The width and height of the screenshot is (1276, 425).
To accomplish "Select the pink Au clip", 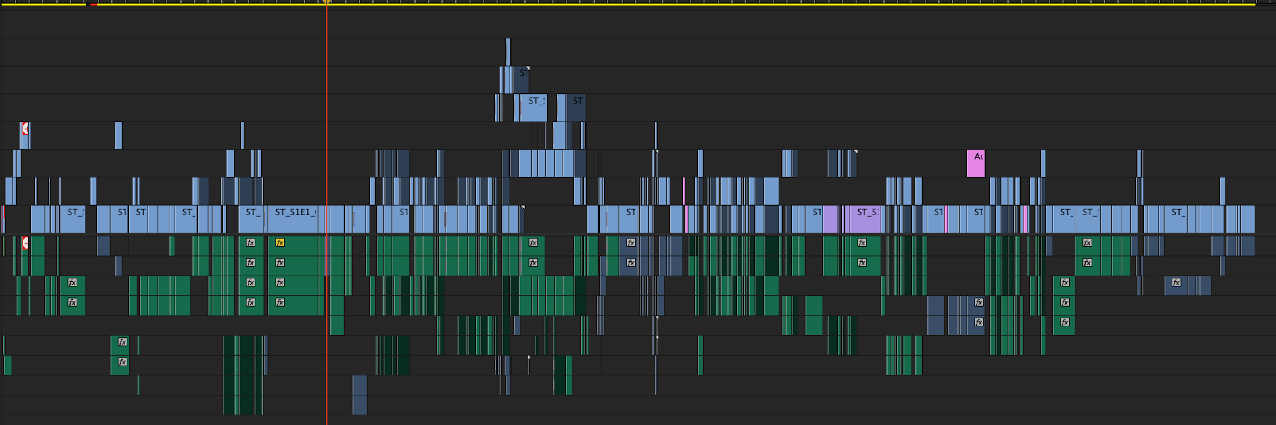I will coord(975,163).
